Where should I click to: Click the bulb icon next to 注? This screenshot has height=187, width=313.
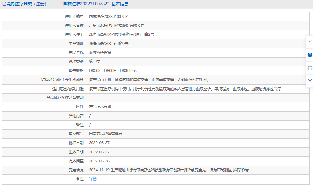pyautogui.click(x=78, y=179)
